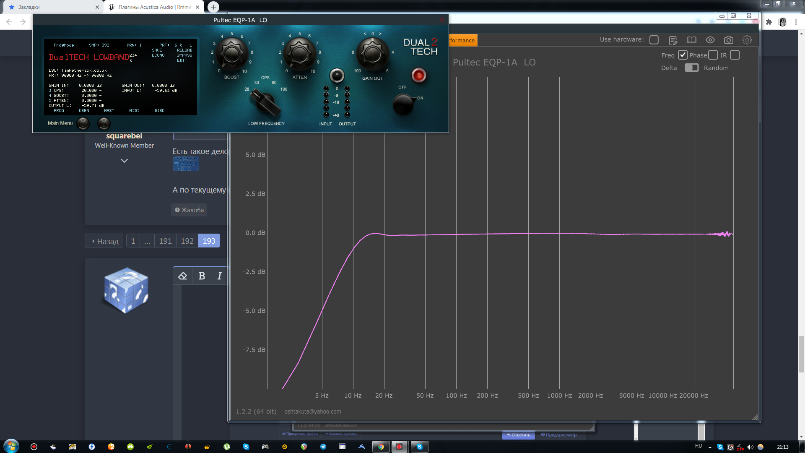The width and height of the screenshot is (805, 453).
Task: Click the small black button beside ATTEN
Action: click(x=337, y=75)
